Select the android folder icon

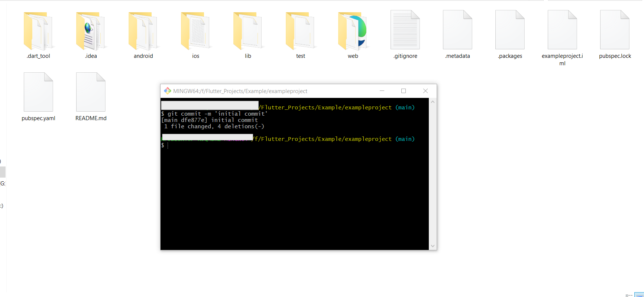point(143,31)
